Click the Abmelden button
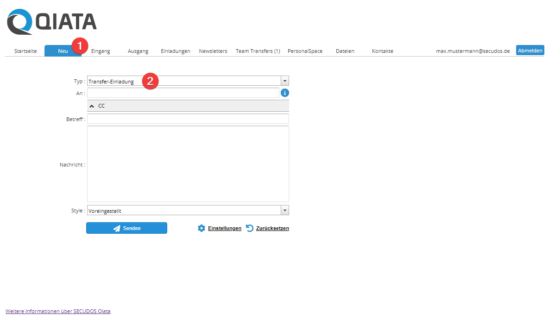The width and height of the screenshot is (549, 320). click(x=530, y=51)
